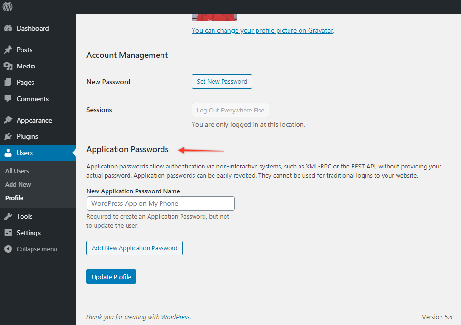This screenshot has width=461, height=325.
Task: Click Add New Application Password button
Action: [x=135, y=248]
